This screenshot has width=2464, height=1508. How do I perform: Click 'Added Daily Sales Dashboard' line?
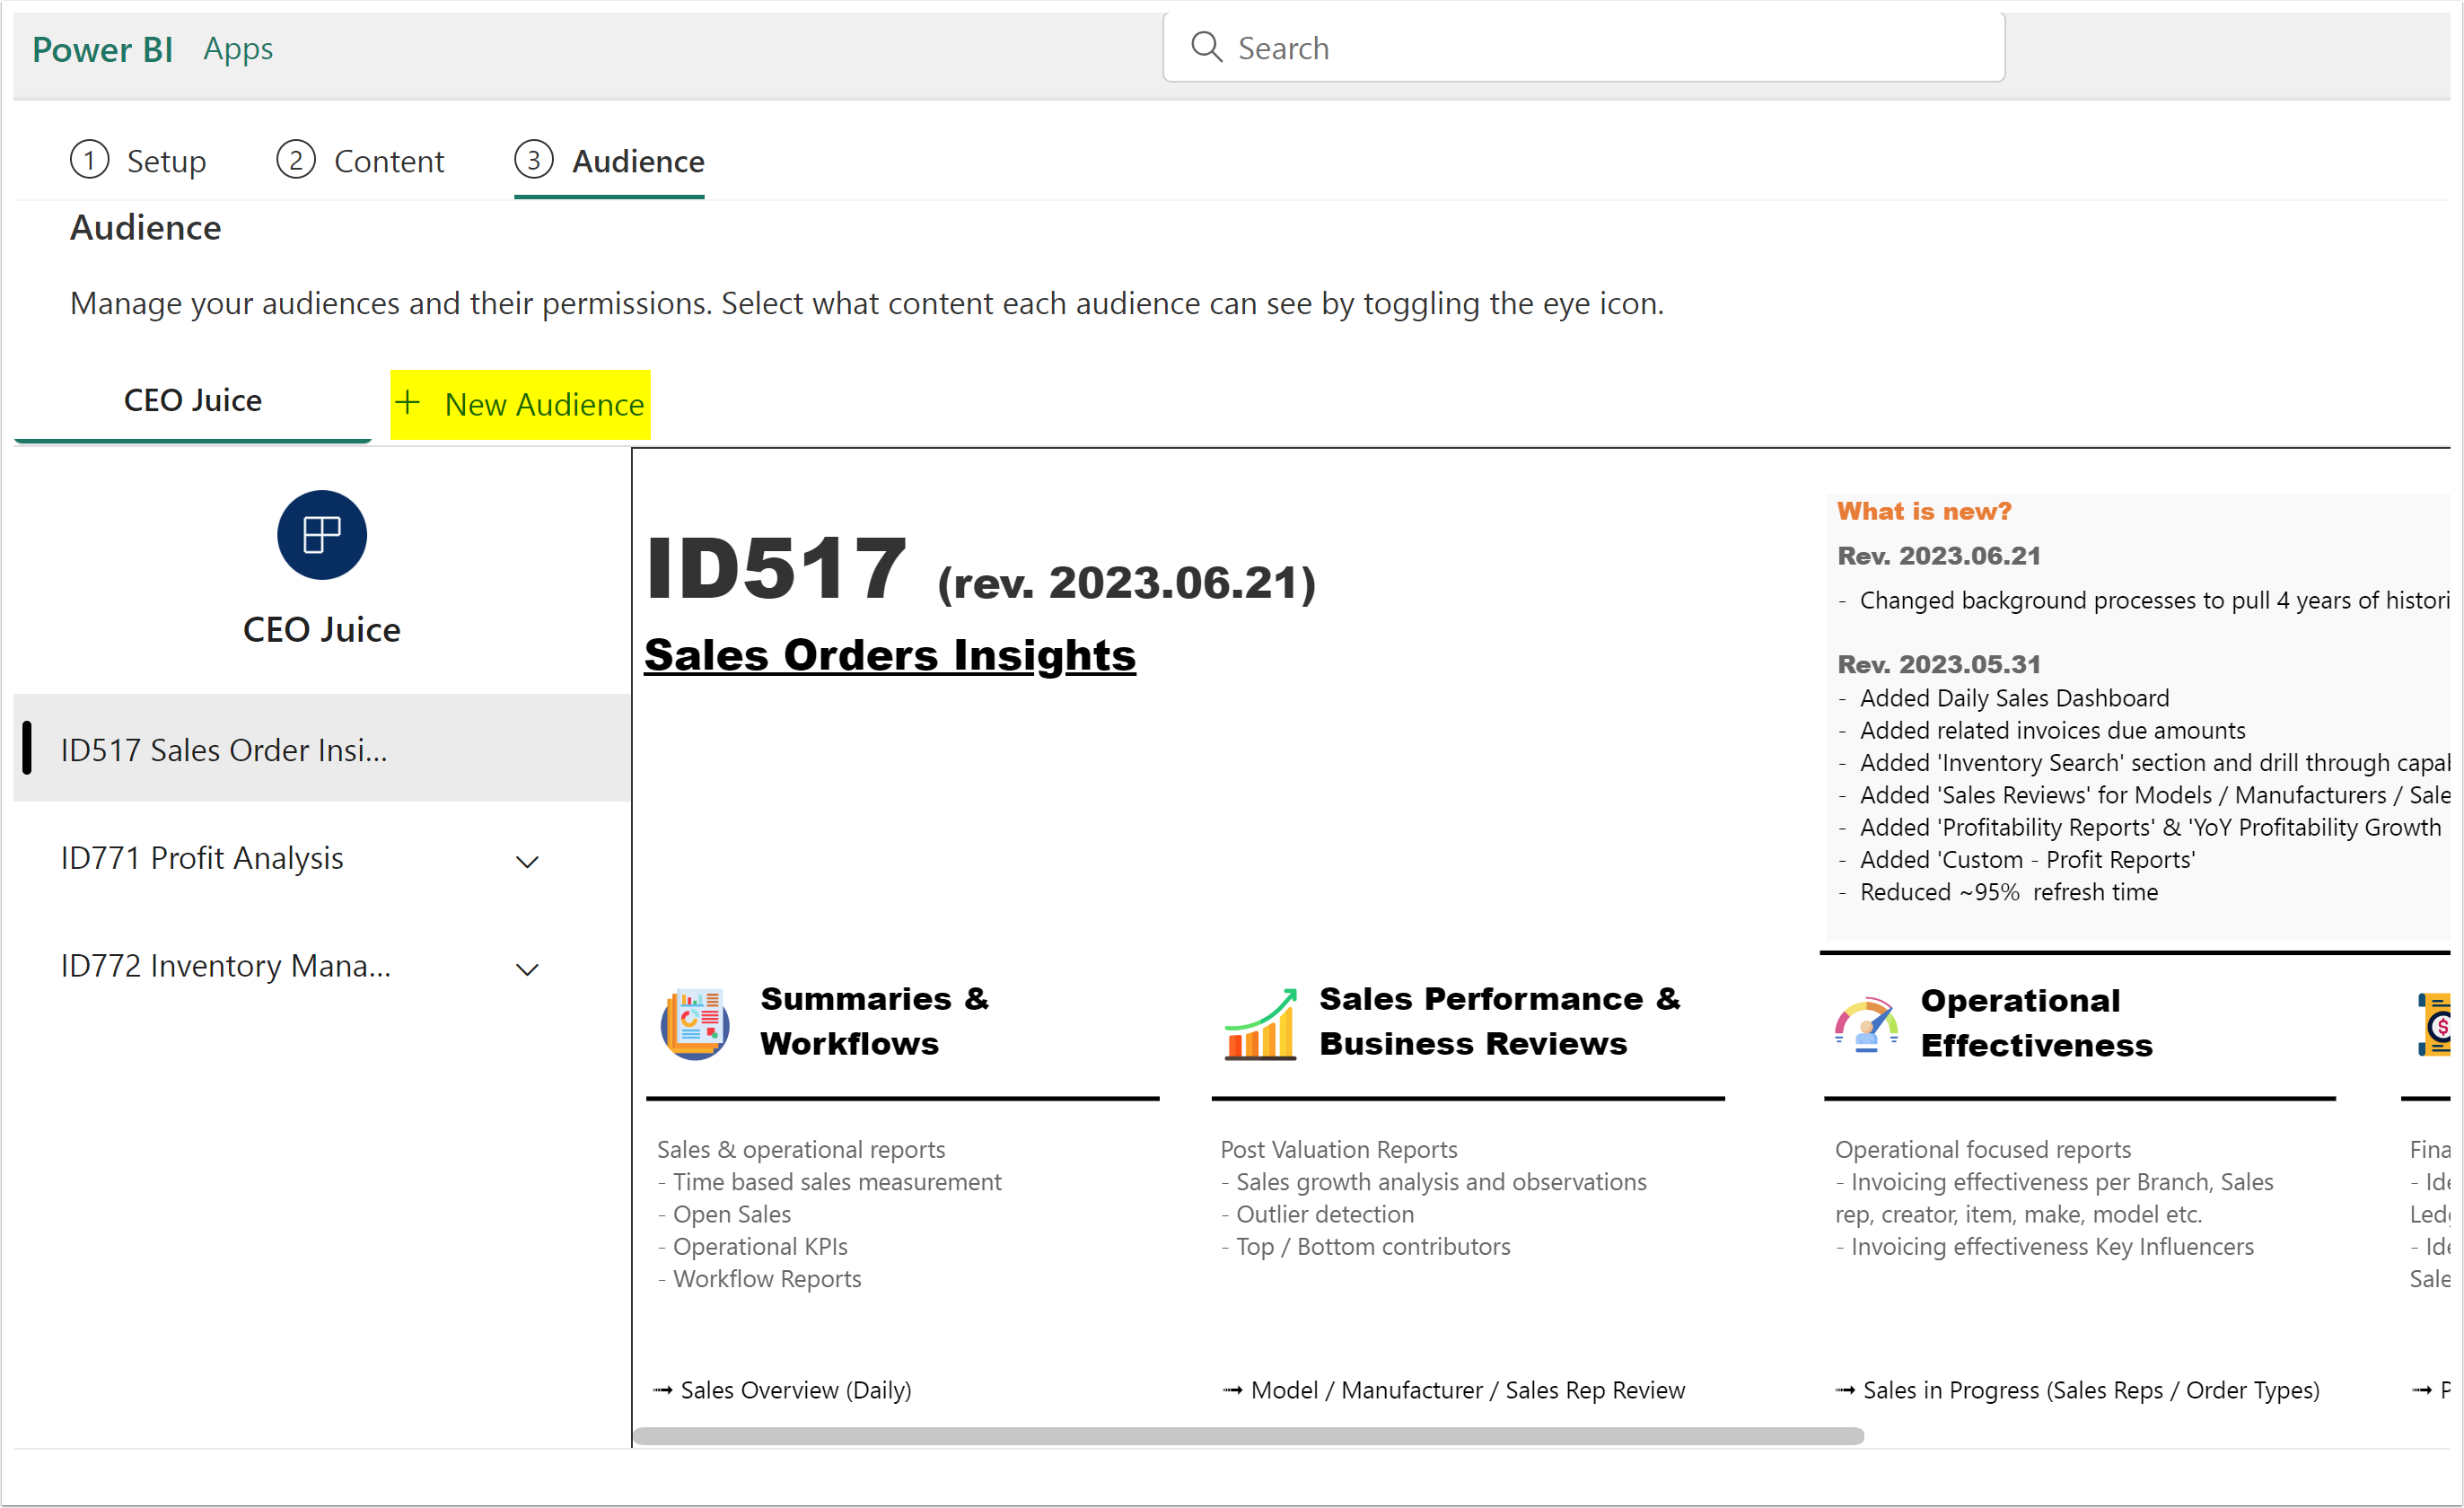(2015, 698)
